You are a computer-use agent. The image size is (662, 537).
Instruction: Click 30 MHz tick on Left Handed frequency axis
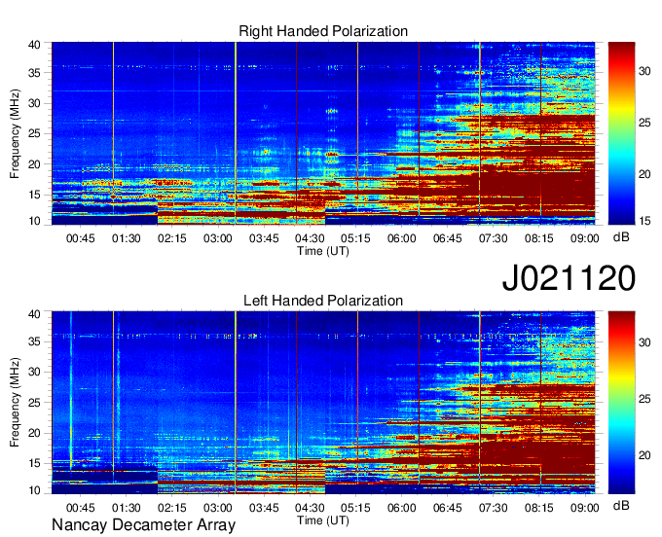point(35,372)
